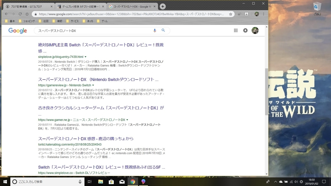Expand options arrow beside gamer.ne.jp result
The image size is (331, 186).
pos(127,120)
